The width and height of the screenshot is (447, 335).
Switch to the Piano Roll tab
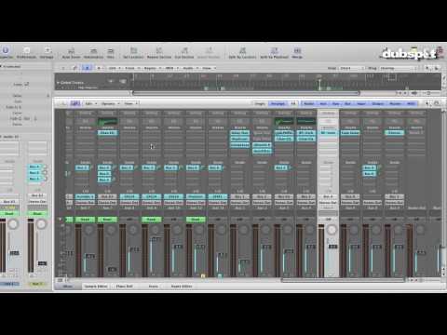124,287
